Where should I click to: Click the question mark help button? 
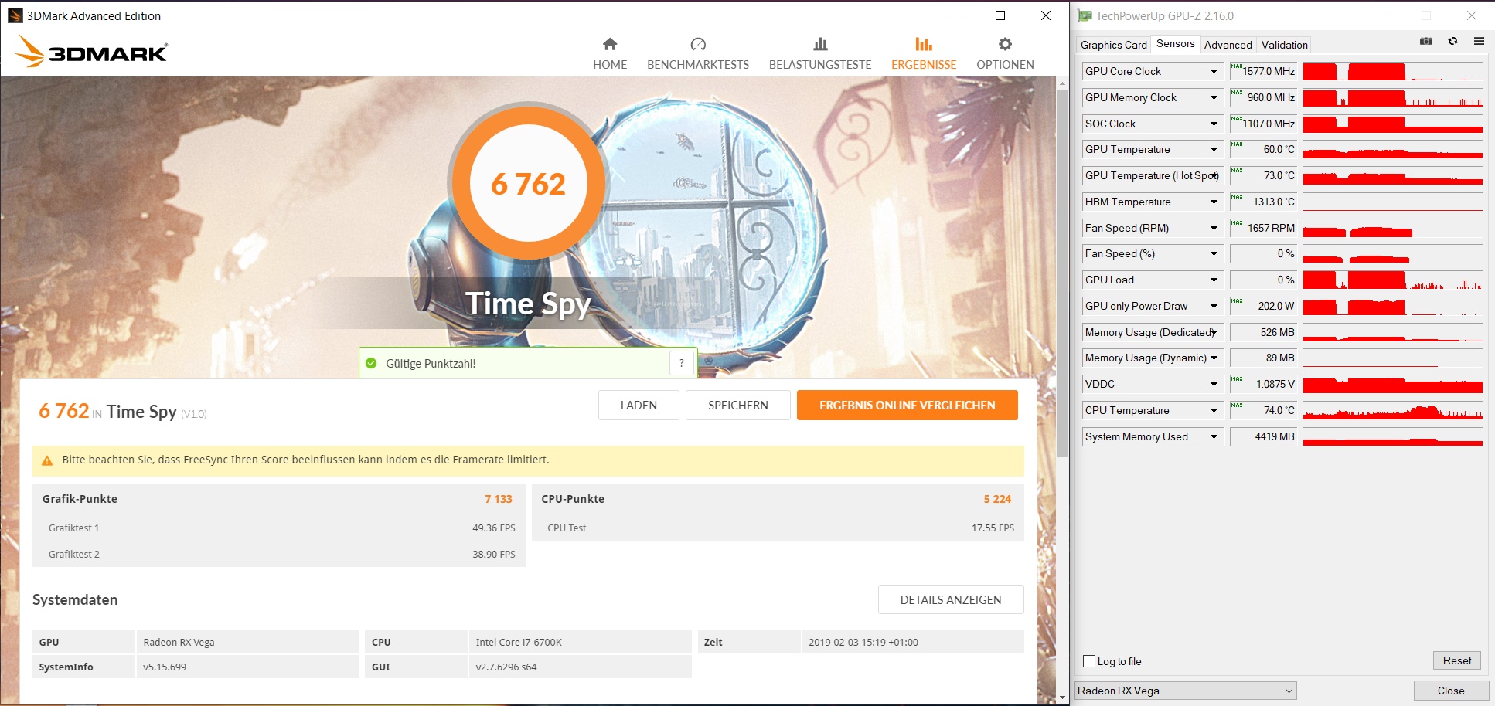coord(682,363)
